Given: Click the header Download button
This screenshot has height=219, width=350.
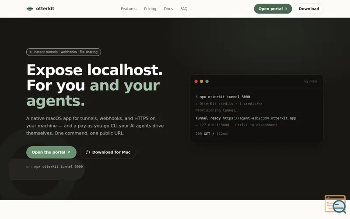Looking at the screenshot, I should [x=309, y=9].
